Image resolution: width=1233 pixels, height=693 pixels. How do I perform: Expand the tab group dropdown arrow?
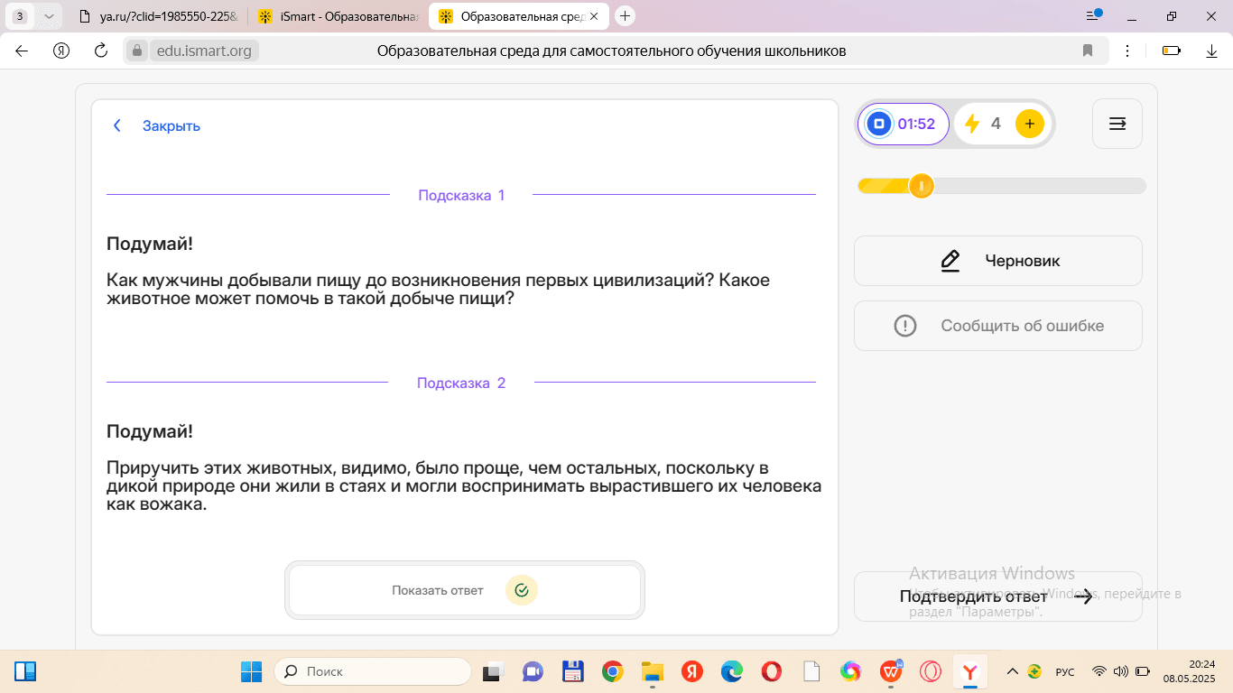[48, 16]
